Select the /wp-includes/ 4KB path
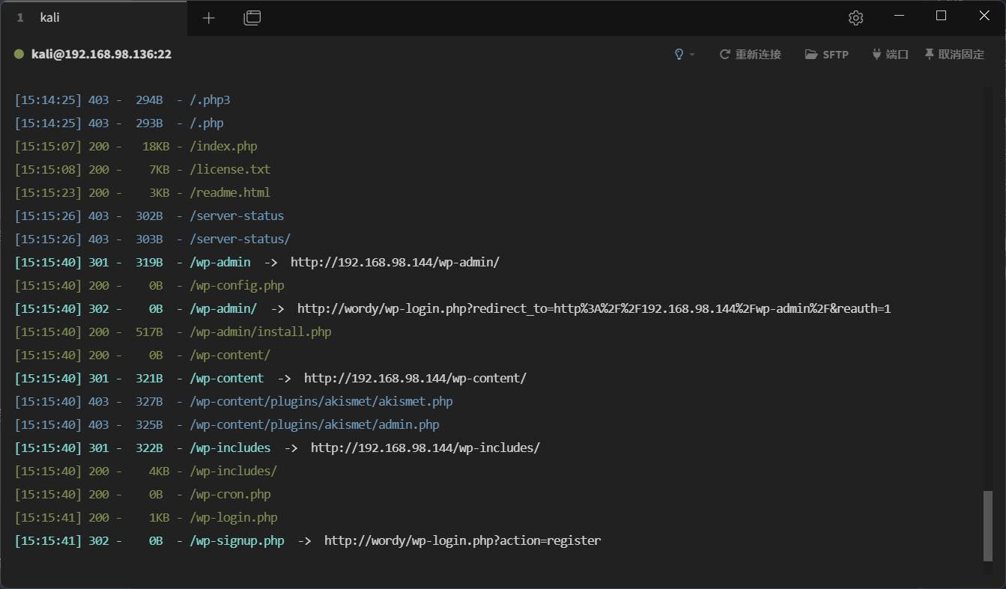Image resolution: width=1006 pixels, height=589 pixels. [233, 471]
